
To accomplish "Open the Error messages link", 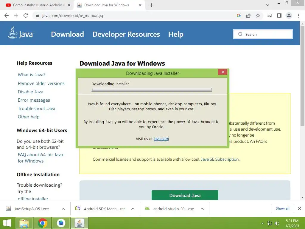I will [34, 100].
